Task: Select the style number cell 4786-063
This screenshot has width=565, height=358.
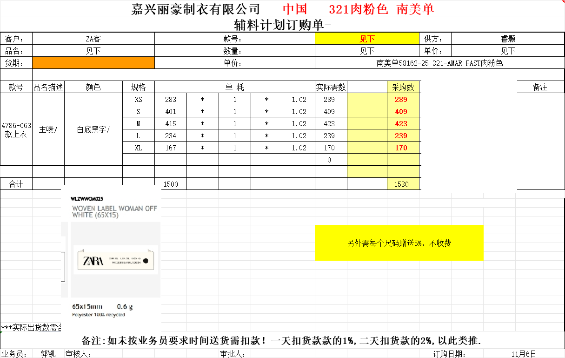Action: tap(16, 129)
